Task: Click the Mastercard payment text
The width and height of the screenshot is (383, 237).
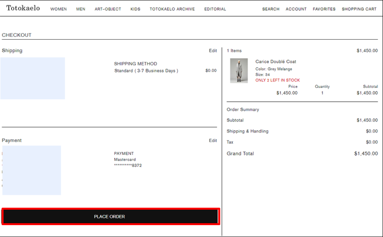Action: (125, 159)
